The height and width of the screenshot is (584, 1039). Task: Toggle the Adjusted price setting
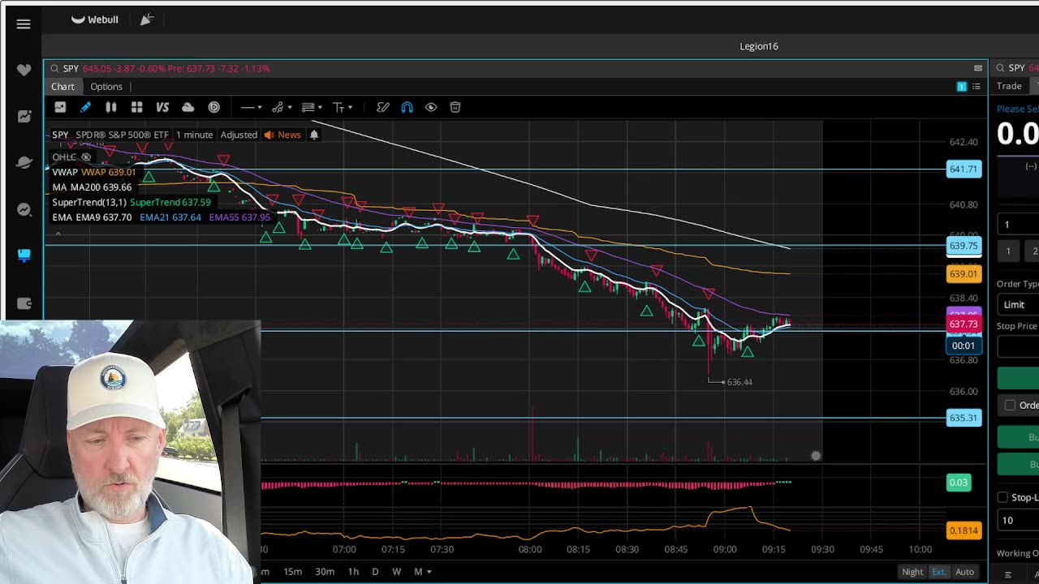coord(239,135)
